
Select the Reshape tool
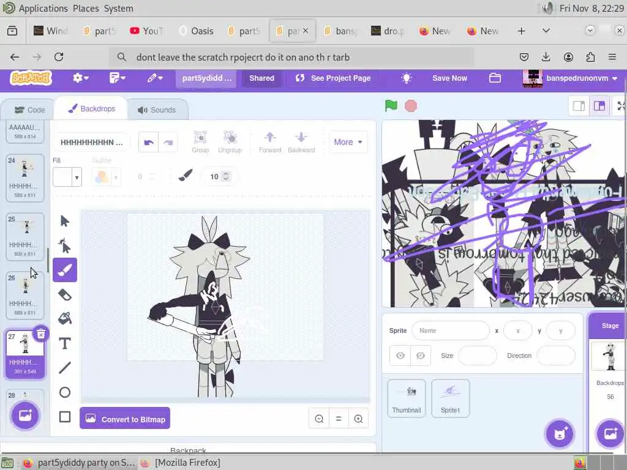(x=65, y=246)
